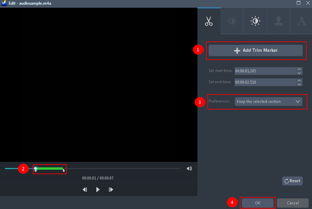The image size is (312, 209).
Task: Open the scissors Trim tab
Action: point(209,21)
